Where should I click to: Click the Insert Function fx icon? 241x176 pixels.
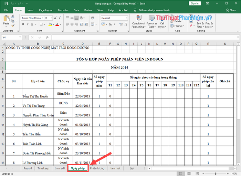click(x=47, y=37)
